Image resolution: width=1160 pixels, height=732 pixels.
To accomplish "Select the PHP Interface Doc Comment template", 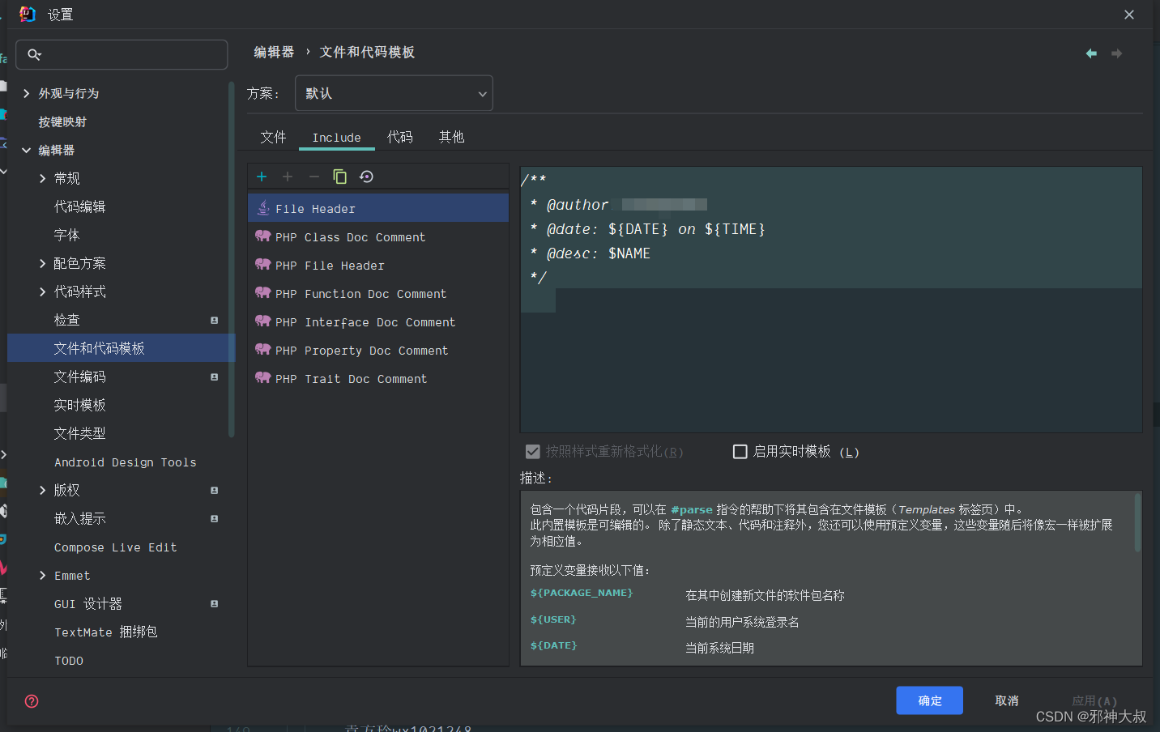I will pyautogui.click(x=378, y=321).
